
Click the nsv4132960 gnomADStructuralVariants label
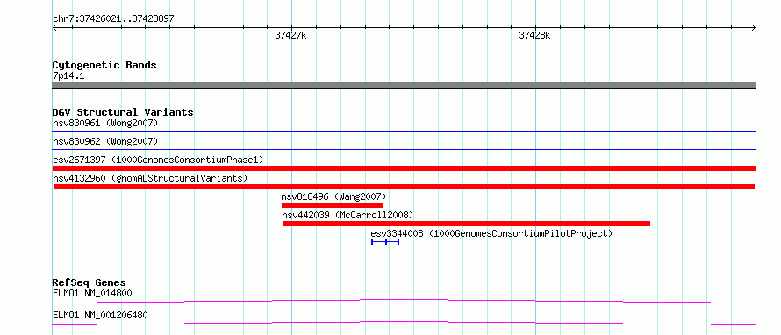coord(150,178)
